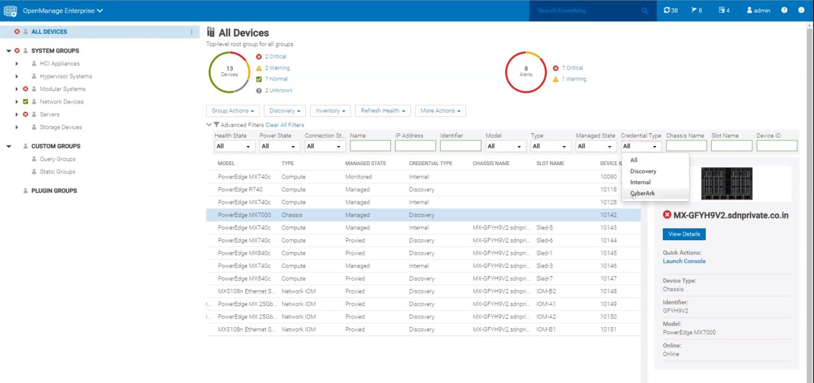814x383 pixels.
Task: Open the help question mark icon
Action: pos(784,11)
